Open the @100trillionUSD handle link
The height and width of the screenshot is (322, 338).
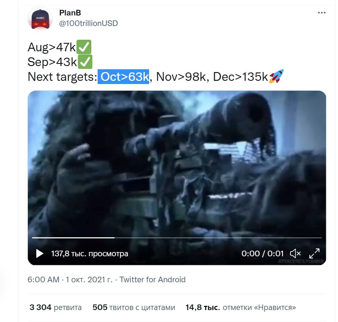tap(88, 23)
